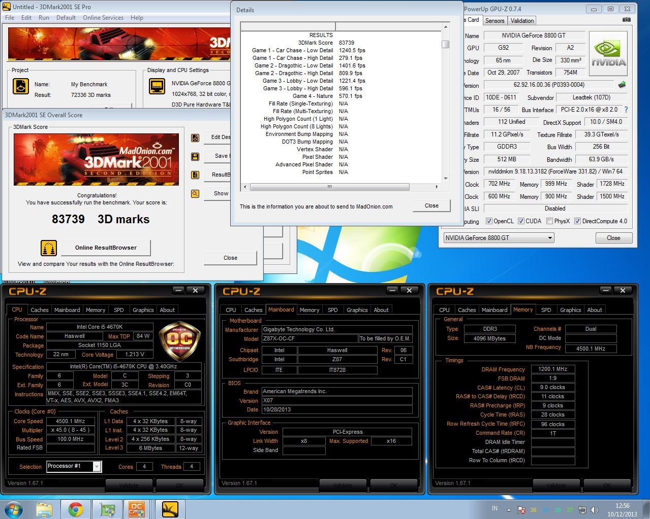Open Caches tab in left CPU-Z window

coord(39,310)
